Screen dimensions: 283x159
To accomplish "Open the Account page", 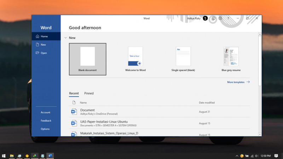I will [45, 112].
